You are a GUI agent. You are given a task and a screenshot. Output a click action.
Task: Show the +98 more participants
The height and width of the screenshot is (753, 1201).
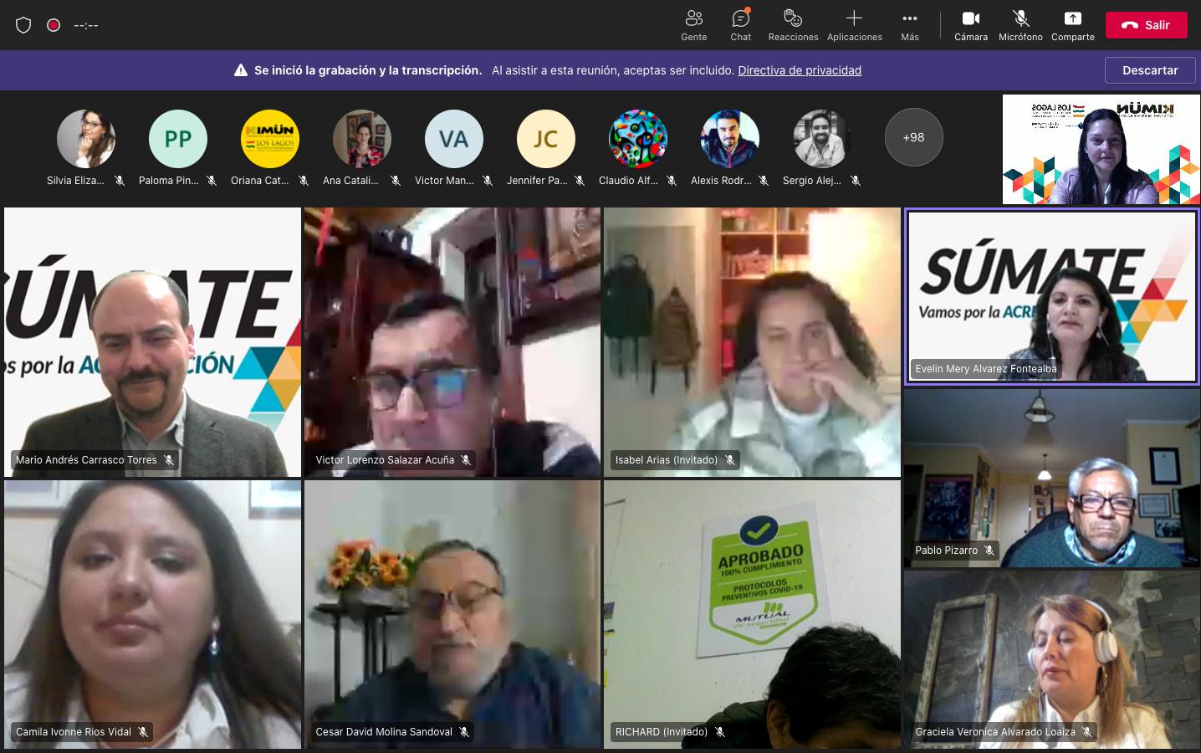914,138
